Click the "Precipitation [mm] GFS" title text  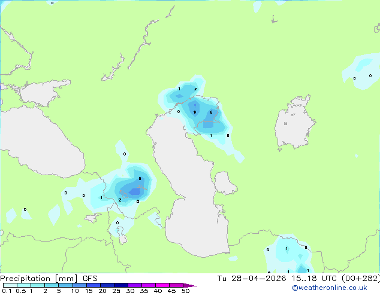pyautogui.click(x=49, y=279)
